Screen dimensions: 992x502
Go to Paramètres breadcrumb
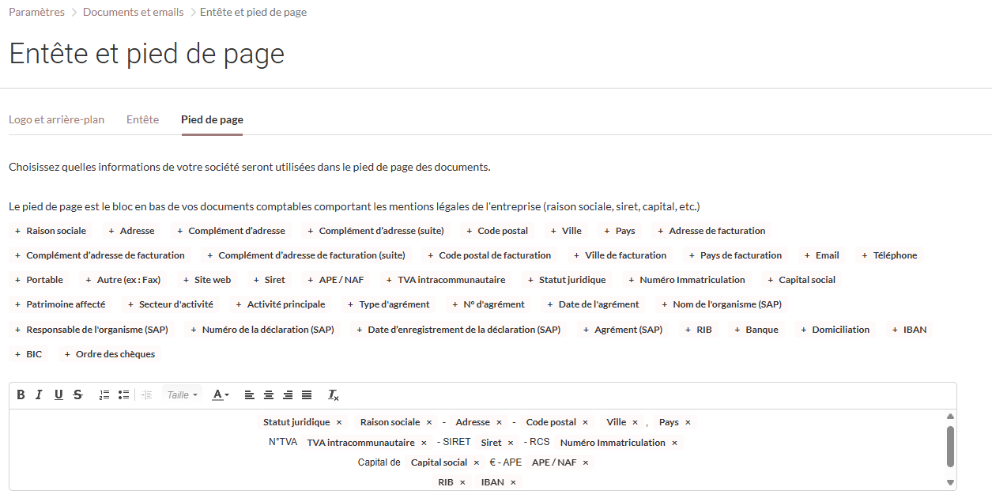tap(36, 12)
